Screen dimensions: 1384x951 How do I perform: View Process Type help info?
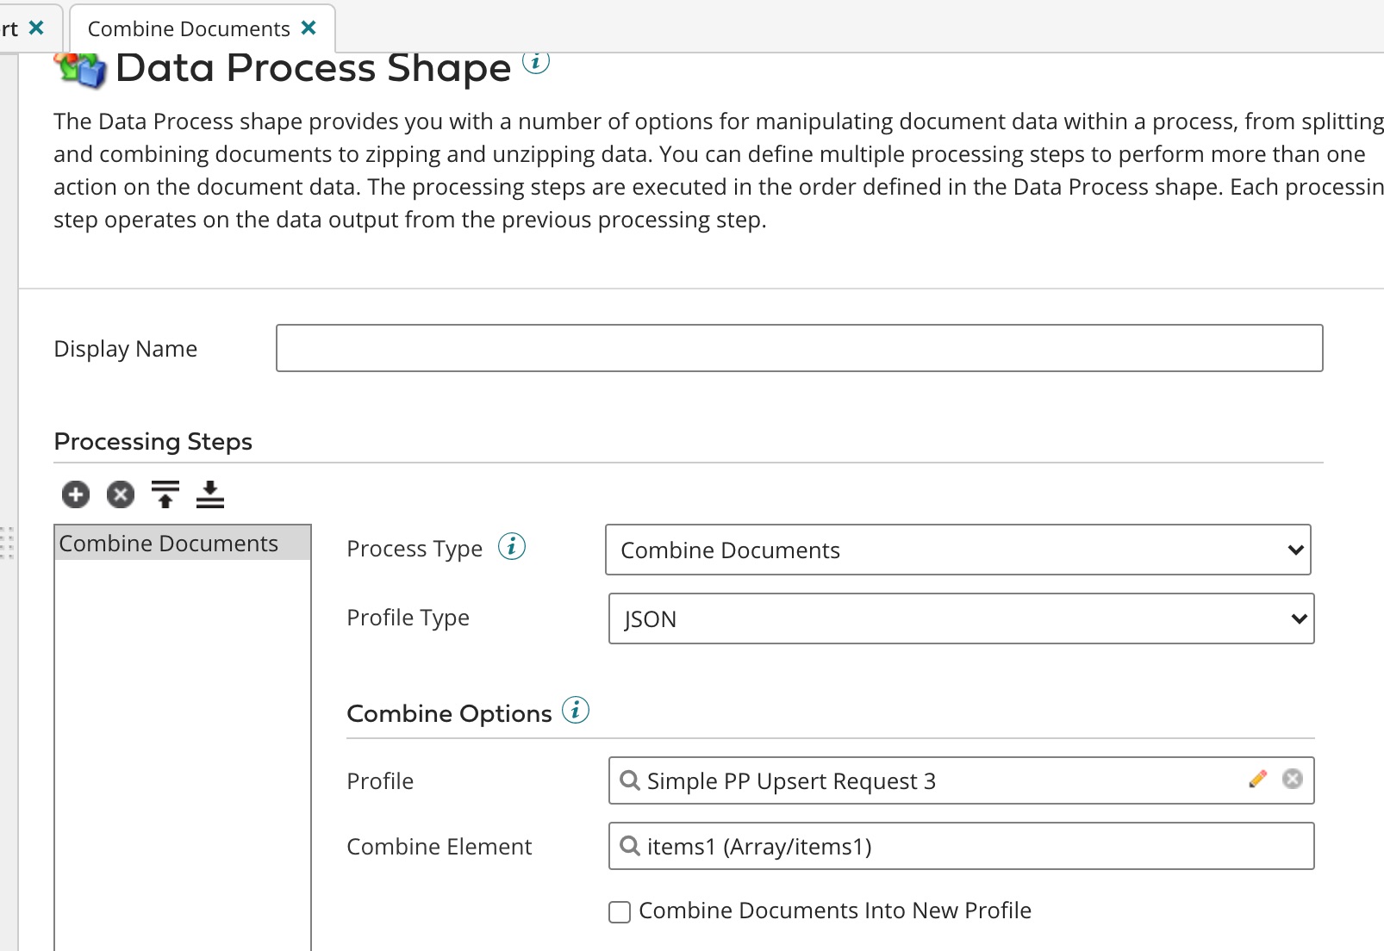pos(511,545)
